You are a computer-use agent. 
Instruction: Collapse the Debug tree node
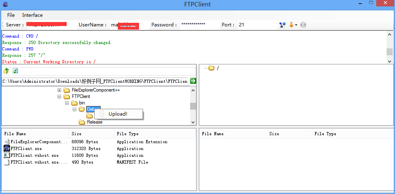point(74,109)
